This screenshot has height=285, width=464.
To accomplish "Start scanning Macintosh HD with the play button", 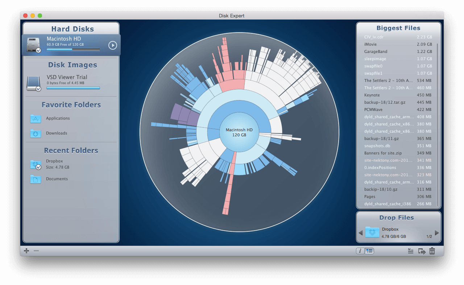I will tap(112, 45).
